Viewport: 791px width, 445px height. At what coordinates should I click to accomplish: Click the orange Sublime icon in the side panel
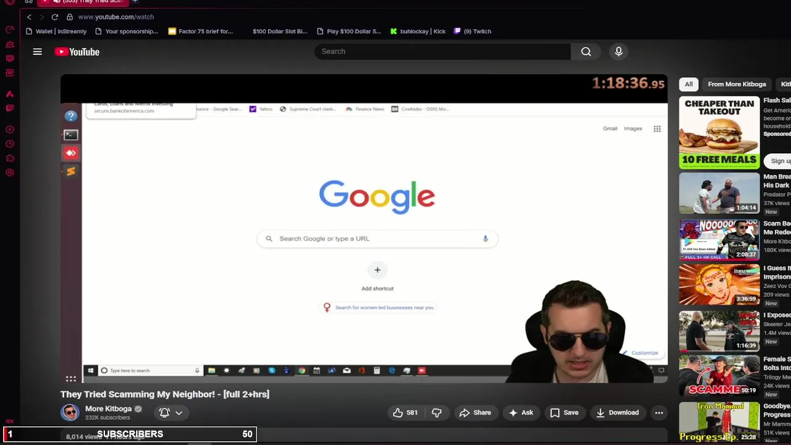pos(71,172)
